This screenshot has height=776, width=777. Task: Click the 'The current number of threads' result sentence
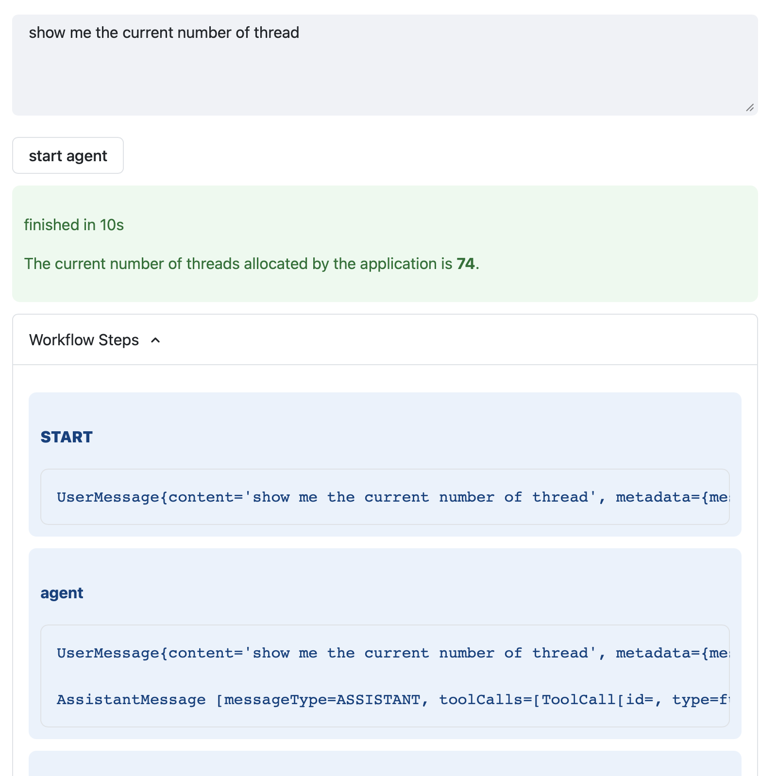(x=238, y=264)
